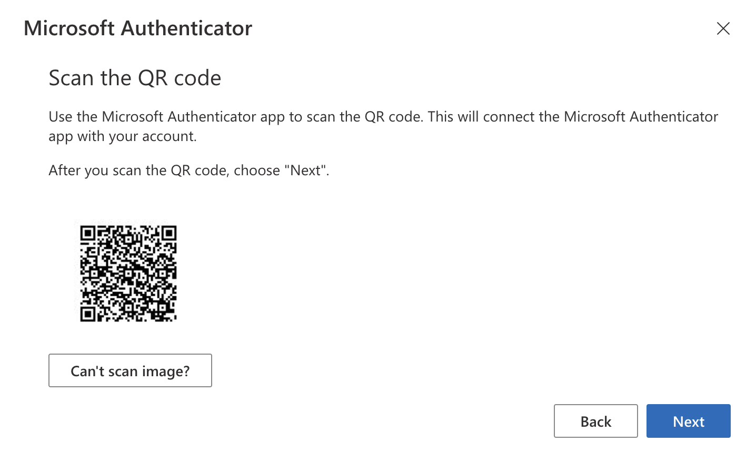
Task: Click the "app with your account." text line
Action: (123, 136)
